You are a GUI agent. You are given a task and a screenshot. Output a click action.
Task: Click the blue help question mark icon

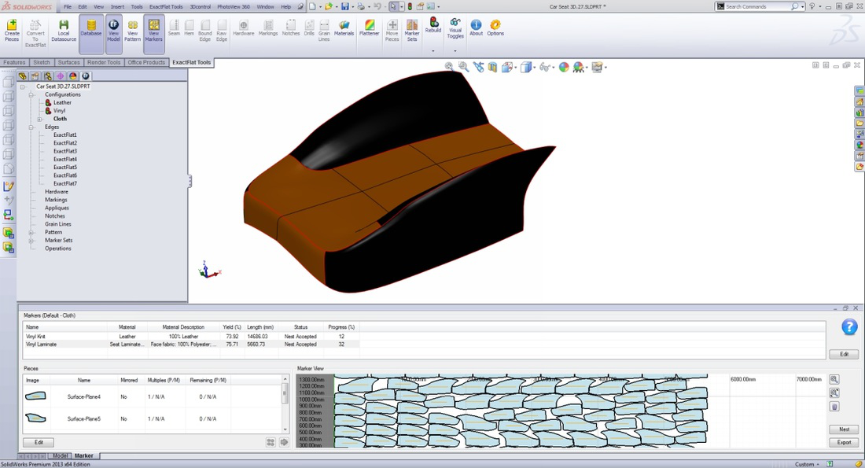coord(849,326)
